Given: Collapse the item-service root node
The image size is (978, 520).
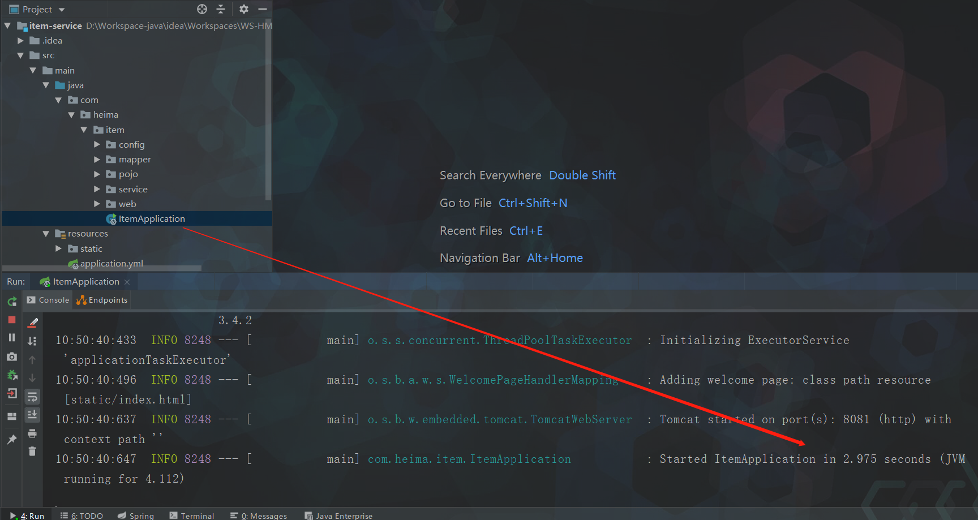Looking at the screenshot, I should coord(8,25).
